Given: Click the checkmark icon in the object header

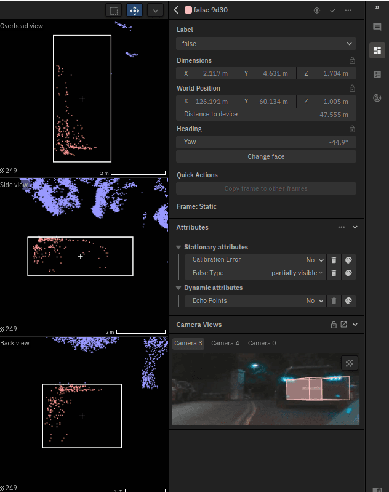Looking at the screenshot, I should tap(333, 10).
